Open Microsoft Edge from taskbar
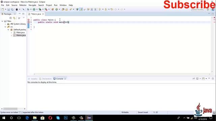This screenshot has height=121, width=216. tap(27, 118)
